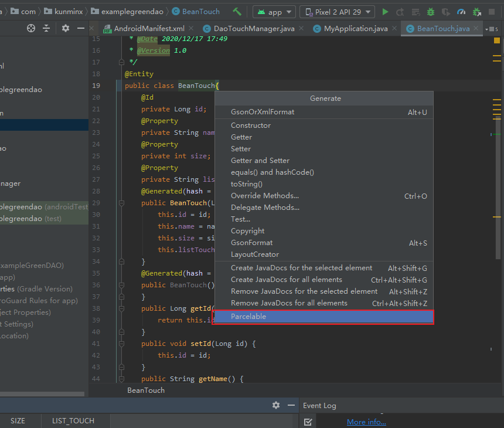Image resolution: width=504 pixels, height=428 pixels.
Task: Close the AndroidManifest.xml tab
Action: pyautogui.click(x=191, y=28)
